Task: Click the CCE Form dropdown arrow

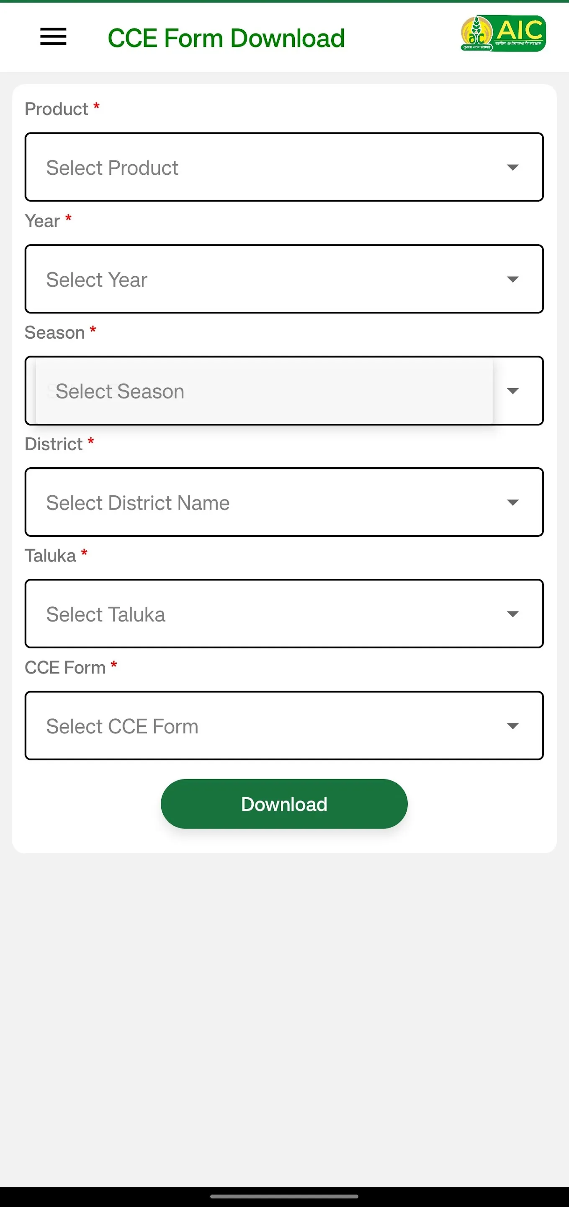Action: tap(512, 726)
